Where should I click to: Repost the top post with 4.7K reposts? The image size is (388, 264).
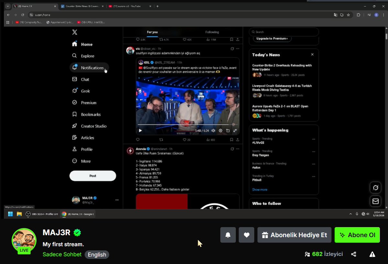164,40
